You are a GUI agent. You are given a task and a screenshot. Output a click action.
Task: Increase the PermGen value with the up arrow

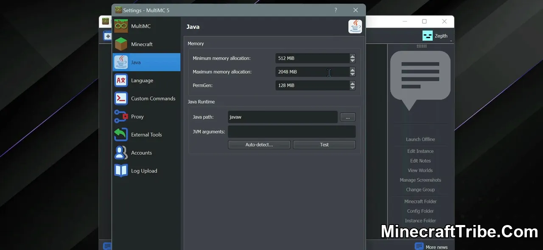click(353, 83)
